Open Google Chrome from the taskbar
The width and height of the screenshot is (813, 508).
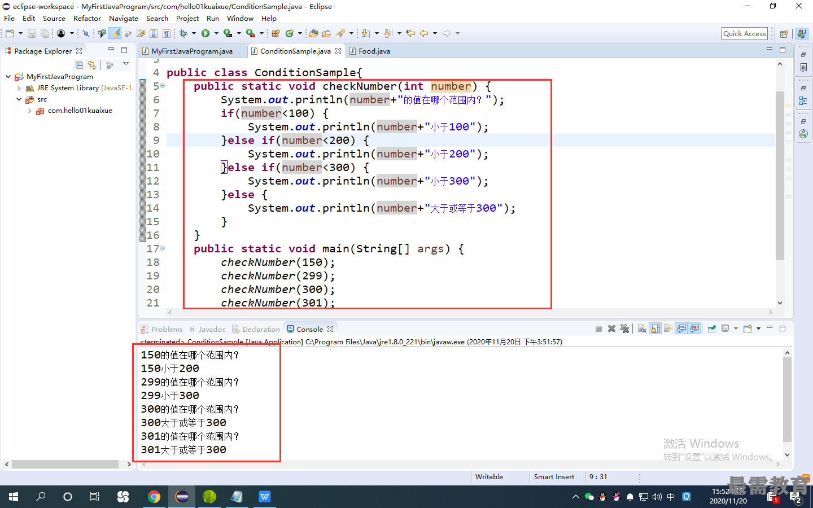click(154, 497)
